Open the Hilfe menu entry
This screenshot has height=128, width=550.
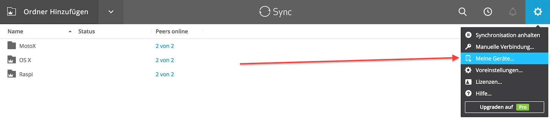[x=504, y=93]
